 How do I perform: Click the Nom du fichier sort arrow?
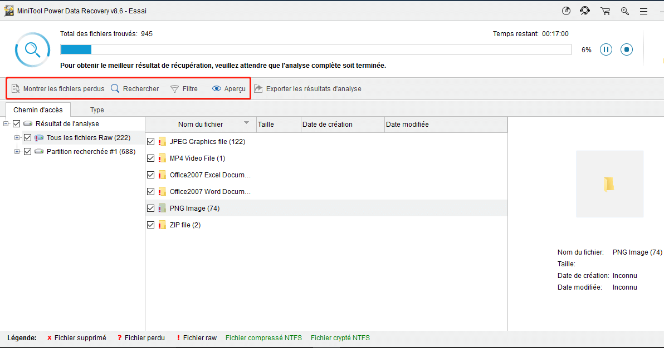[x=246, y=123]
